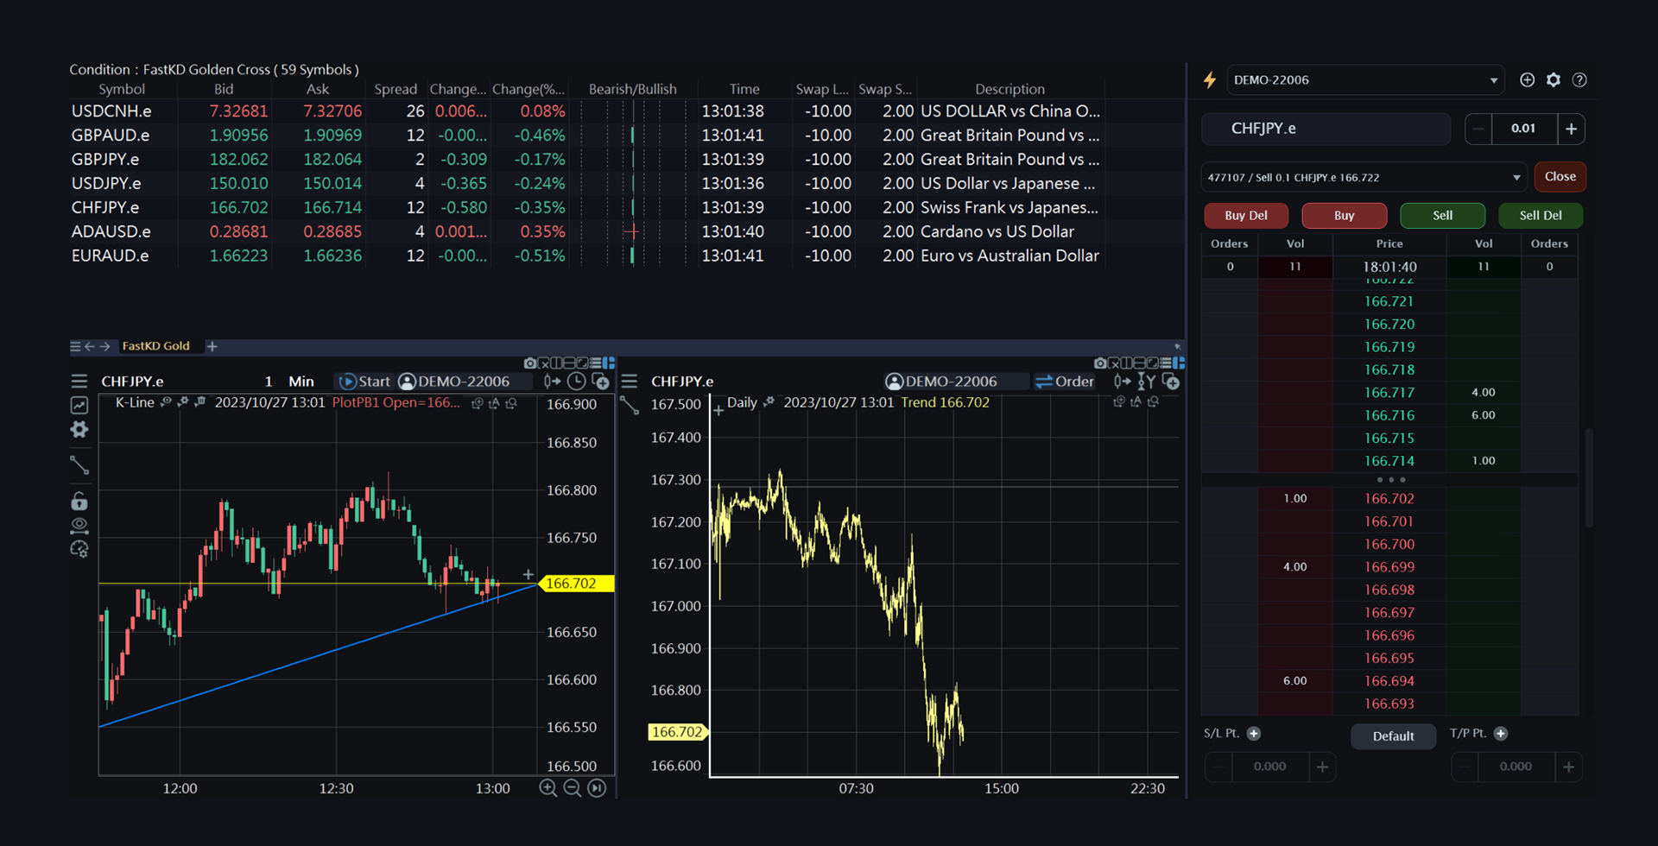Click the palette/reset icon below the eye in left sidebar

pyautogui.click(x=79, y=549)
